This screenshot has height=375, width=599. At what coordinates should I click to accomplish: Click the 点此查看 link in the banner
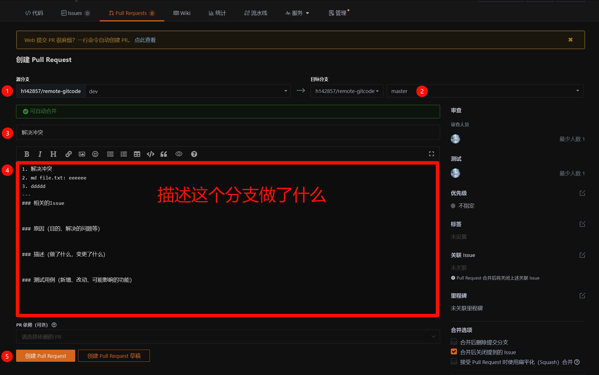click(x=145, y=40)
